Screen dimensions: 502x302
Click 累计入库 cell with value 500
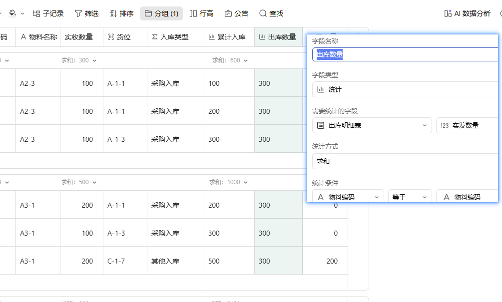pos(229,261)
